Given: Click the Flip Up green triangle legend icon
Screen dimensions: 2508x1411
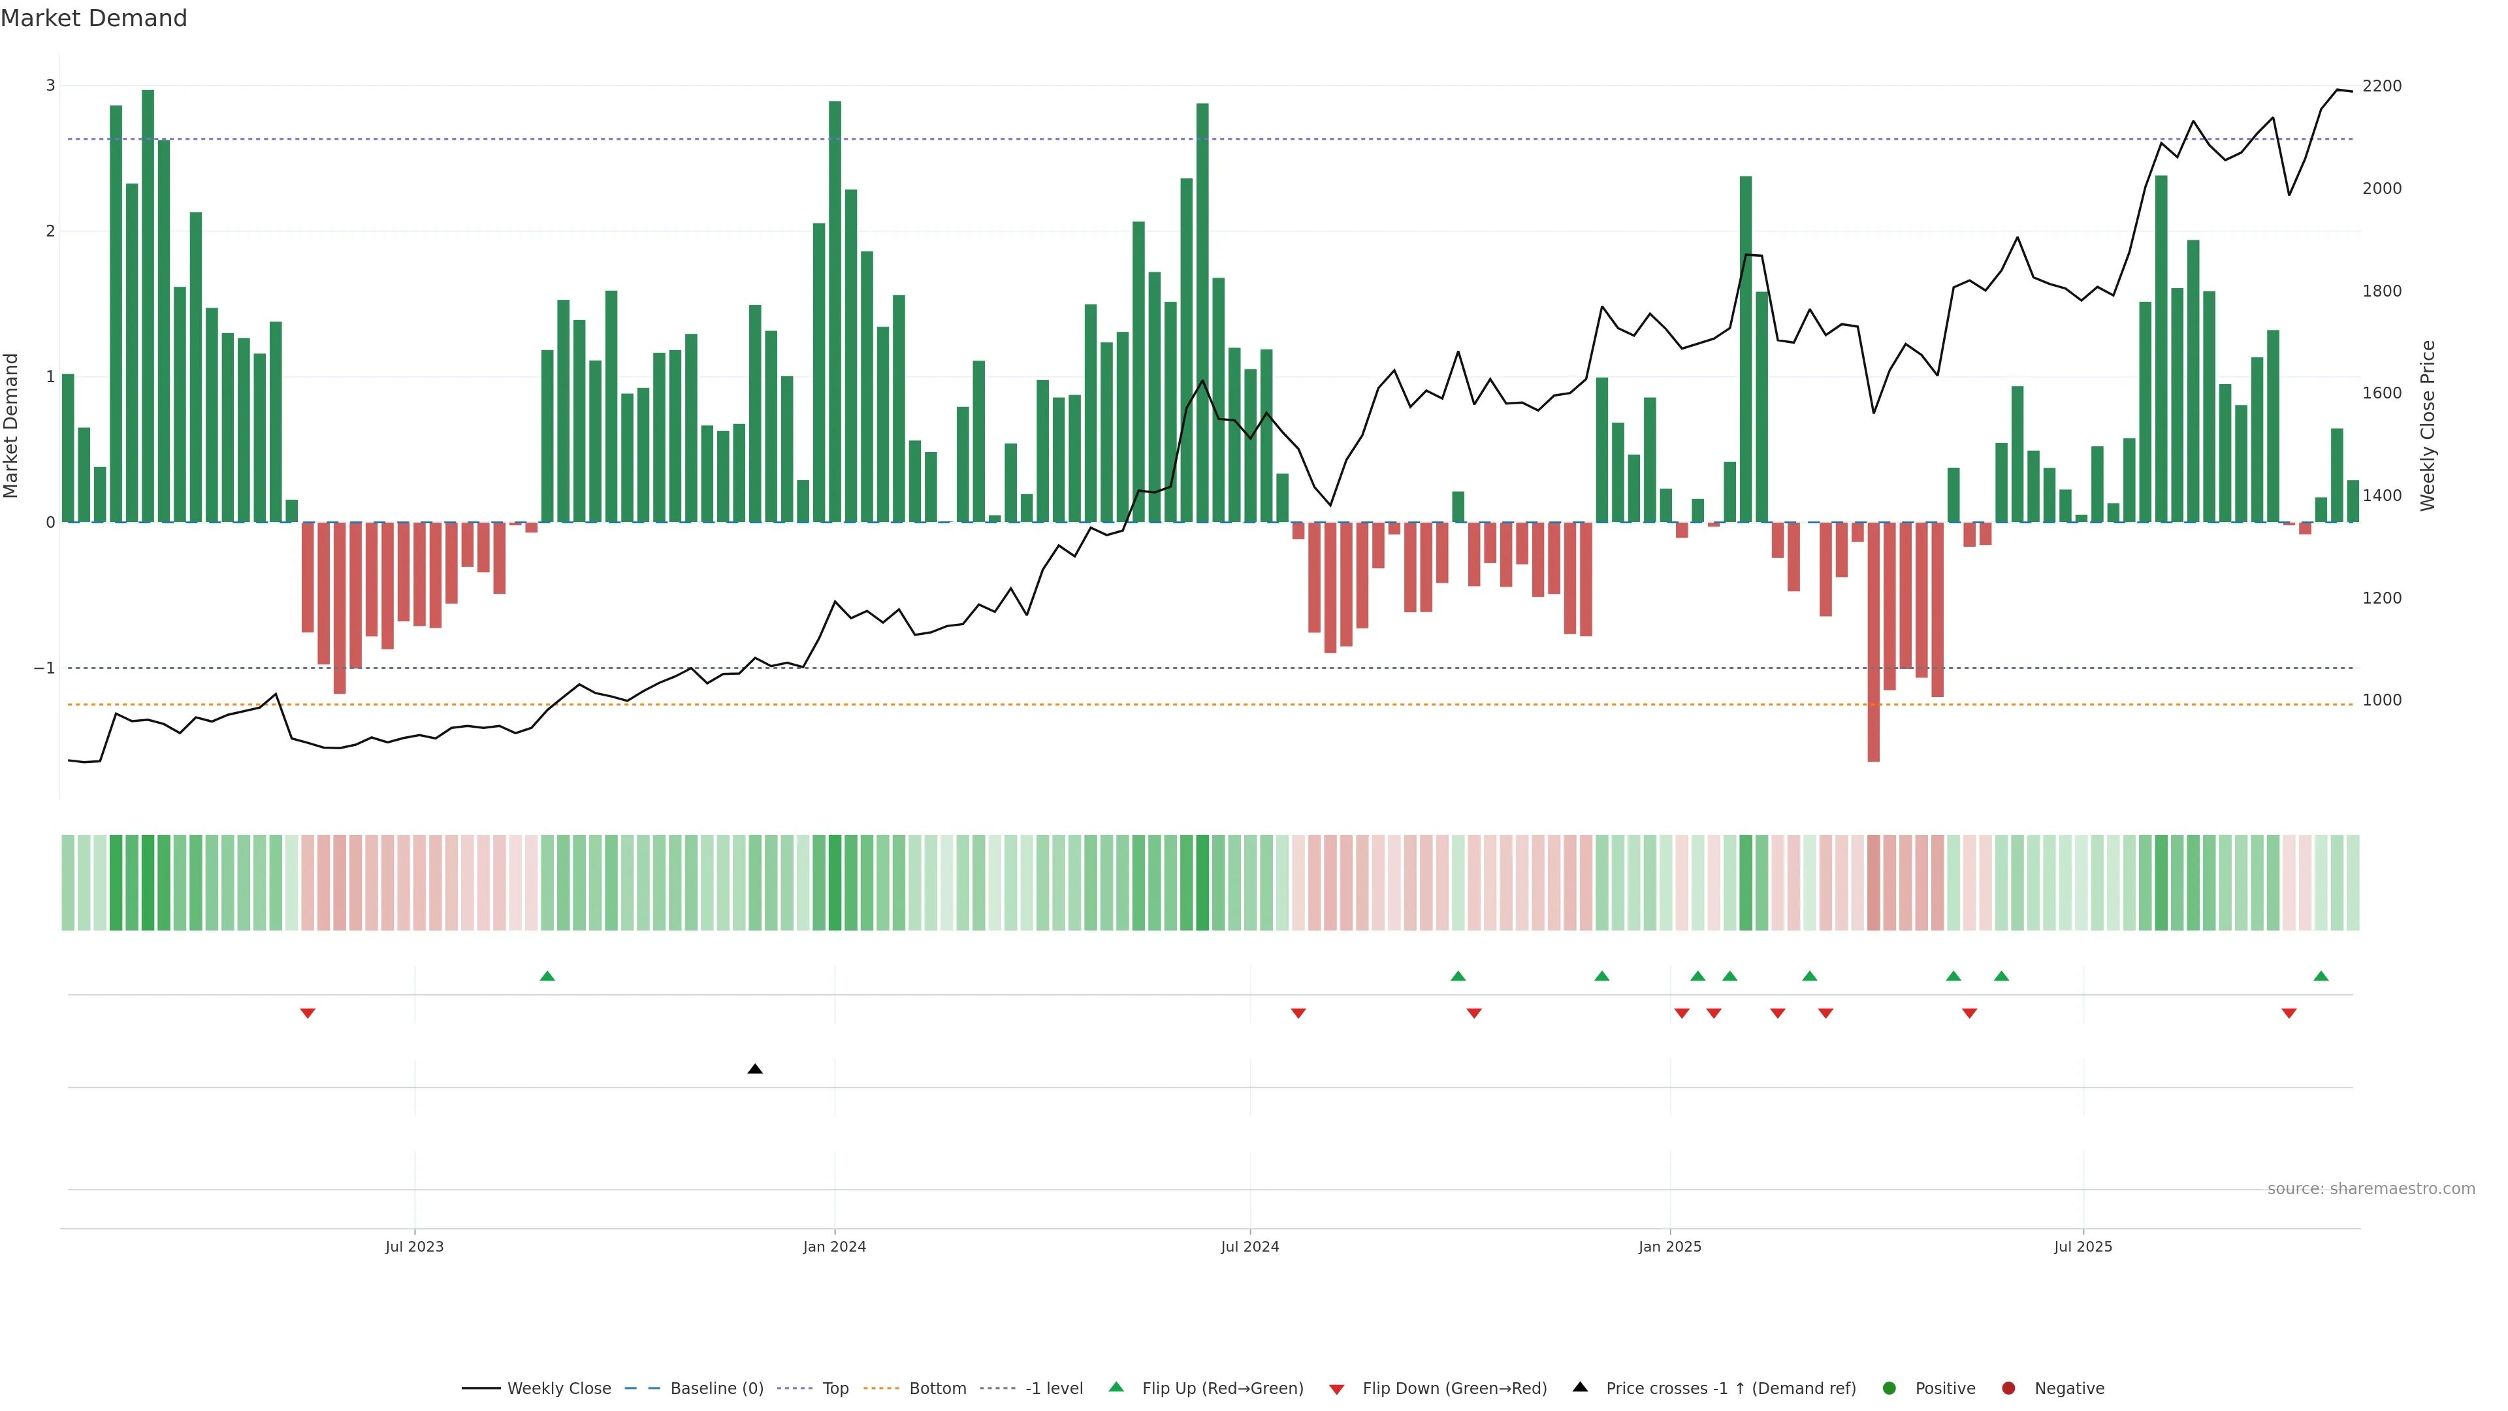Looking at the screenshot, I should [1116, 1387].
